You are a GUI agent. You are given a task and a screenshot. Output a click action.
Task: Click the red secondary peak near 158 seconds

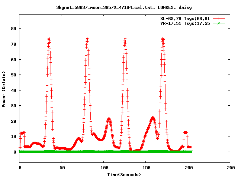tap(153, 118)
